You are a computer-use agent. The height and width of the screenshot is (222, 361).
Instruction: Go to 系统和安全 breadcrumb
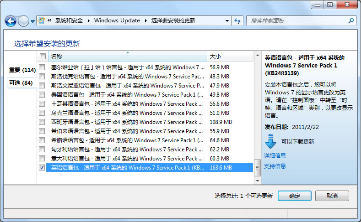[x=69, y=21]
